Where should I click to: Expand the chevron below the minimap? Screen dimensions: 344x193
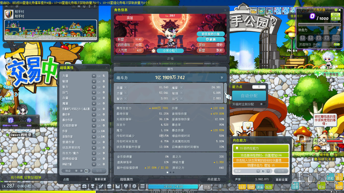(14, 45)
